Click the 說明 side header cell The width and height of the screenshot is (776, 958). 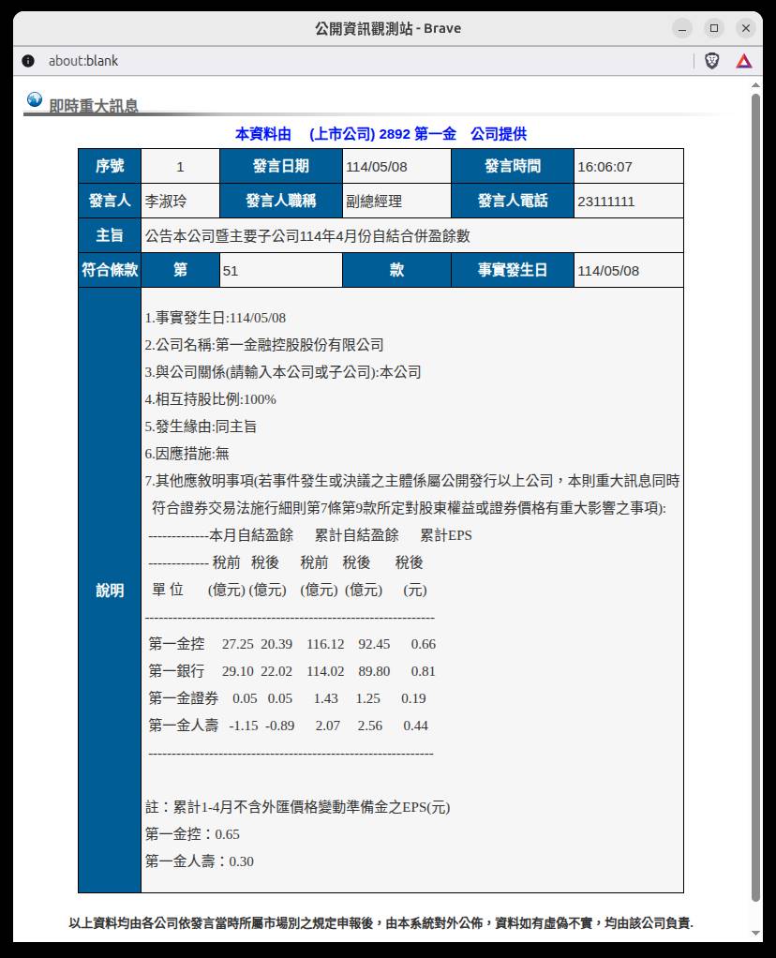pos(110,591)
